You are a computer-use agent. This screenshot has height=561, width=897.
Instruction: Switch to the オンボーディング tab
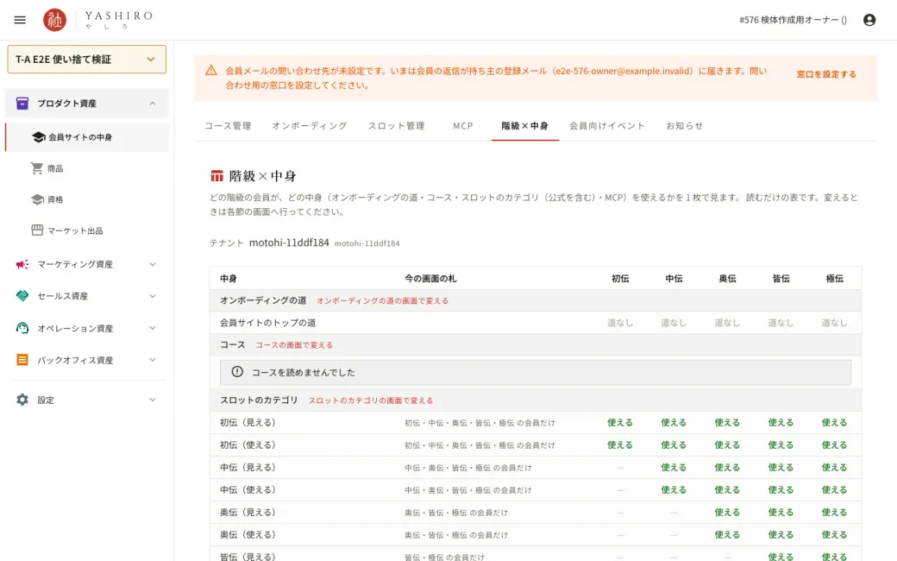(309, 126)
